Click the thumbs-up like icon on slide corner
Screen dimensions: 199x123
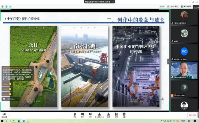point(163,99)
